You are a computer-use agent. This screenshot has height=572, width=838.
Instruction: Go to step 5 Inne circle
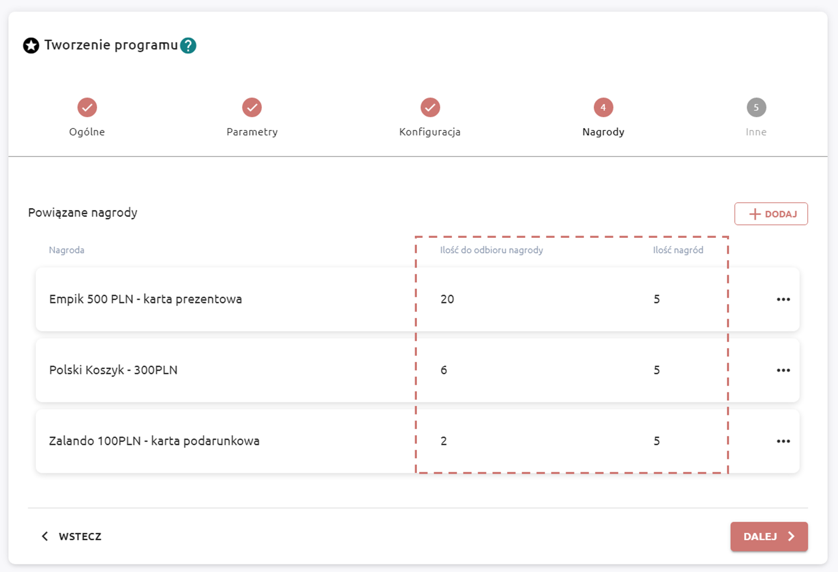tap(756, 108)
